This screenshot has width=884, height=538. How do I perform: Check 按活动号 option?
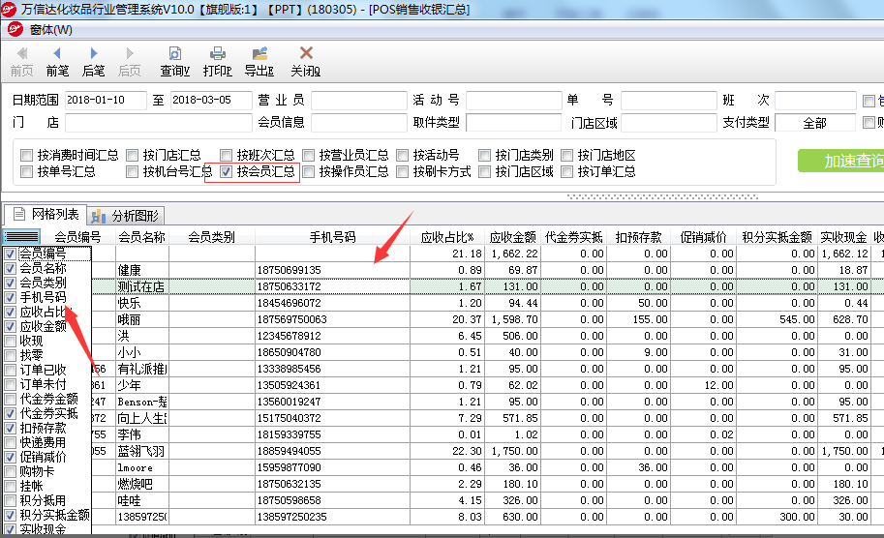point(402,155)
